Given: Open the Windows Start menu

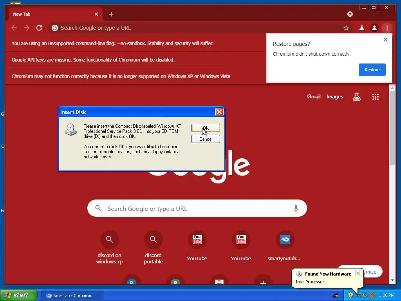Looking at the screenshot, I should click(x=18, y=296).
